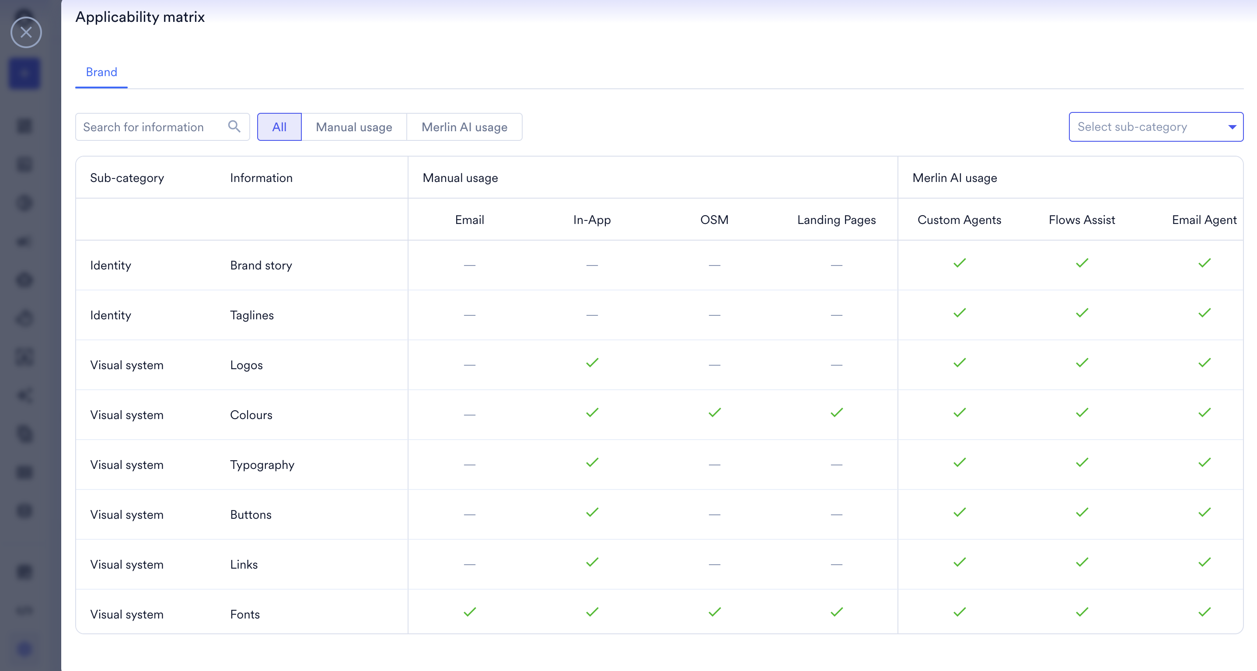Select the Typography row label
Screen dimensions: 1257x671
click(x=262, y=465)
